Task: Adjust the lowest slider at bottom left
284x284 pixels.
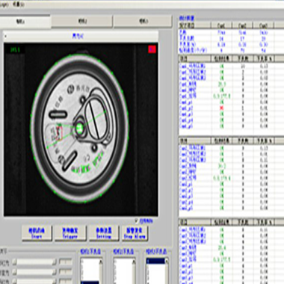Action: 34,281
